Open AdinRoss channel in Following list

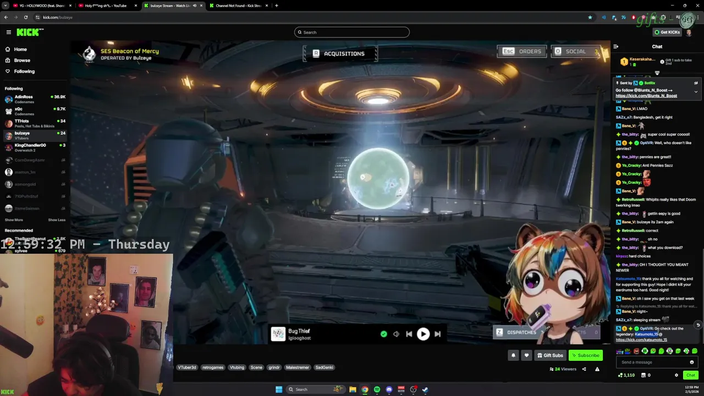[35, 99]
